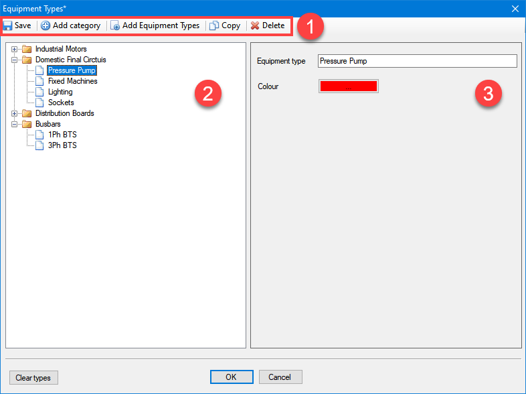Image resolution: width=526 pixels, height=394 pixels.
Task: Select the Distribution Boards folder icon
Action: click(x=27, y=113)
